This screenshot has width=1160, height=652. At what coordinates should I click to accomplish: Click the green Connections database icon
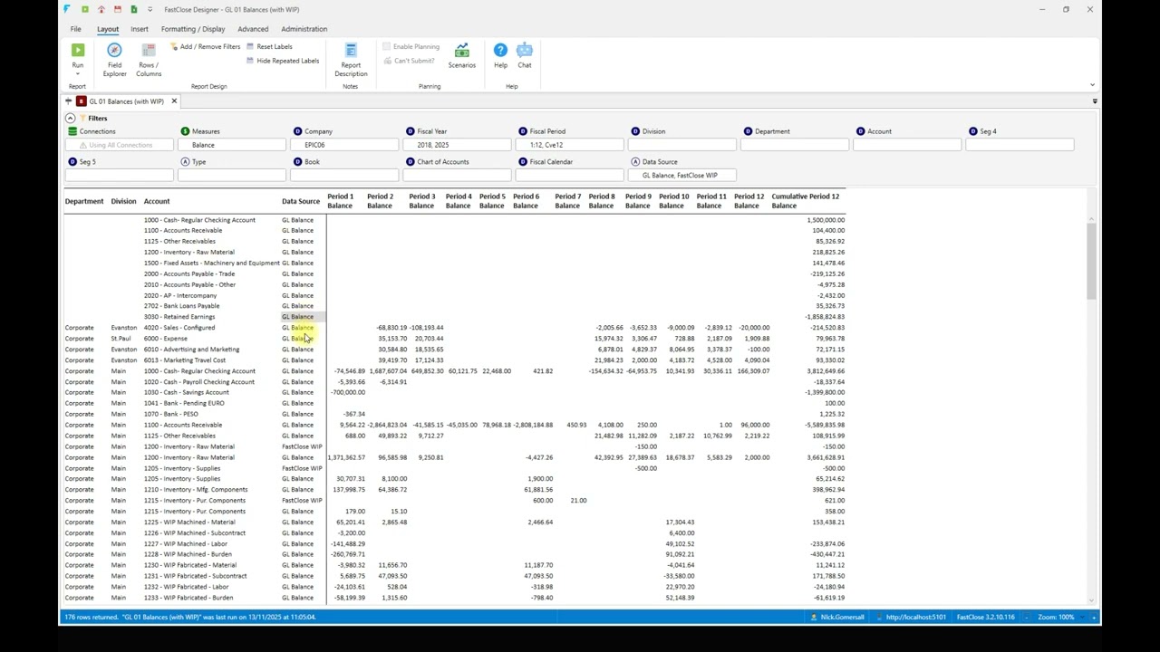coord(72,131)
